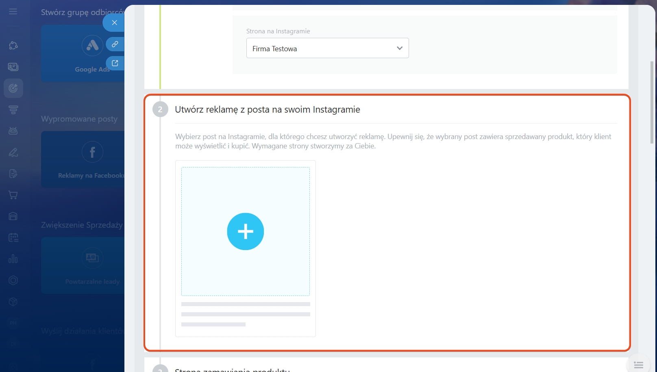Click the hexagon icon in the sidebar
Screen dimensions: 657x372
click(13, 280)
